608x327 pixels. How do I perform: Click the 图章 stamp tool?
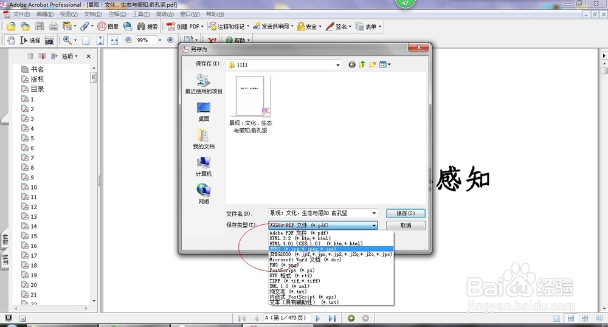point(108,26)
